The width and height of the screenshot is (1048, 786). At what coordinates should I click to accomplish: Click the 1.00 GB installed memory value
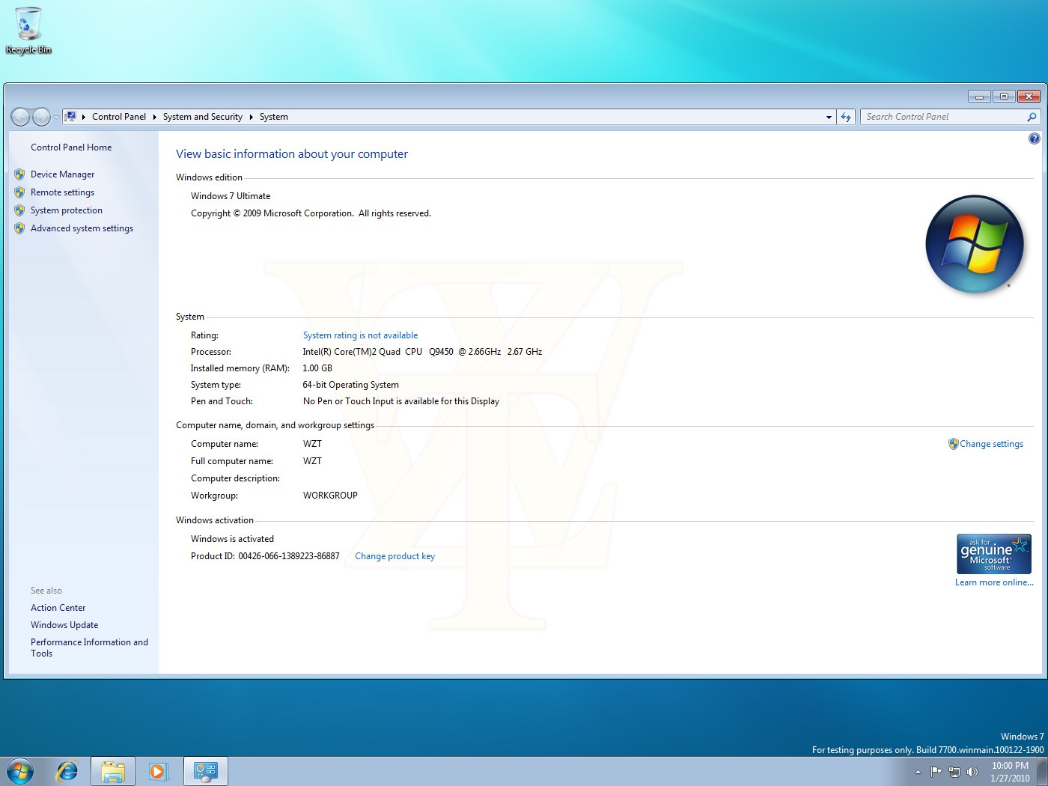(x=317, y=368)
